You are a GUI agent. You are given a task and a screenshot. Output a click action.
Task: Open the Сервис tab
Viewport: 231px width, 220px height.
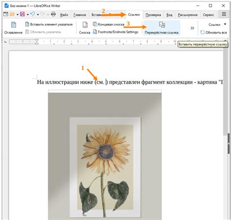pyautogui.click(x=209, y=15)
